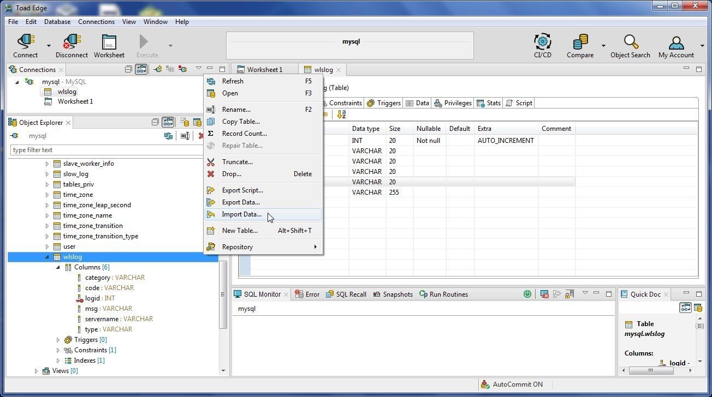
Task: Expand the Indexes [1] node
Action: pyautogui.click(x=58, y=360)
